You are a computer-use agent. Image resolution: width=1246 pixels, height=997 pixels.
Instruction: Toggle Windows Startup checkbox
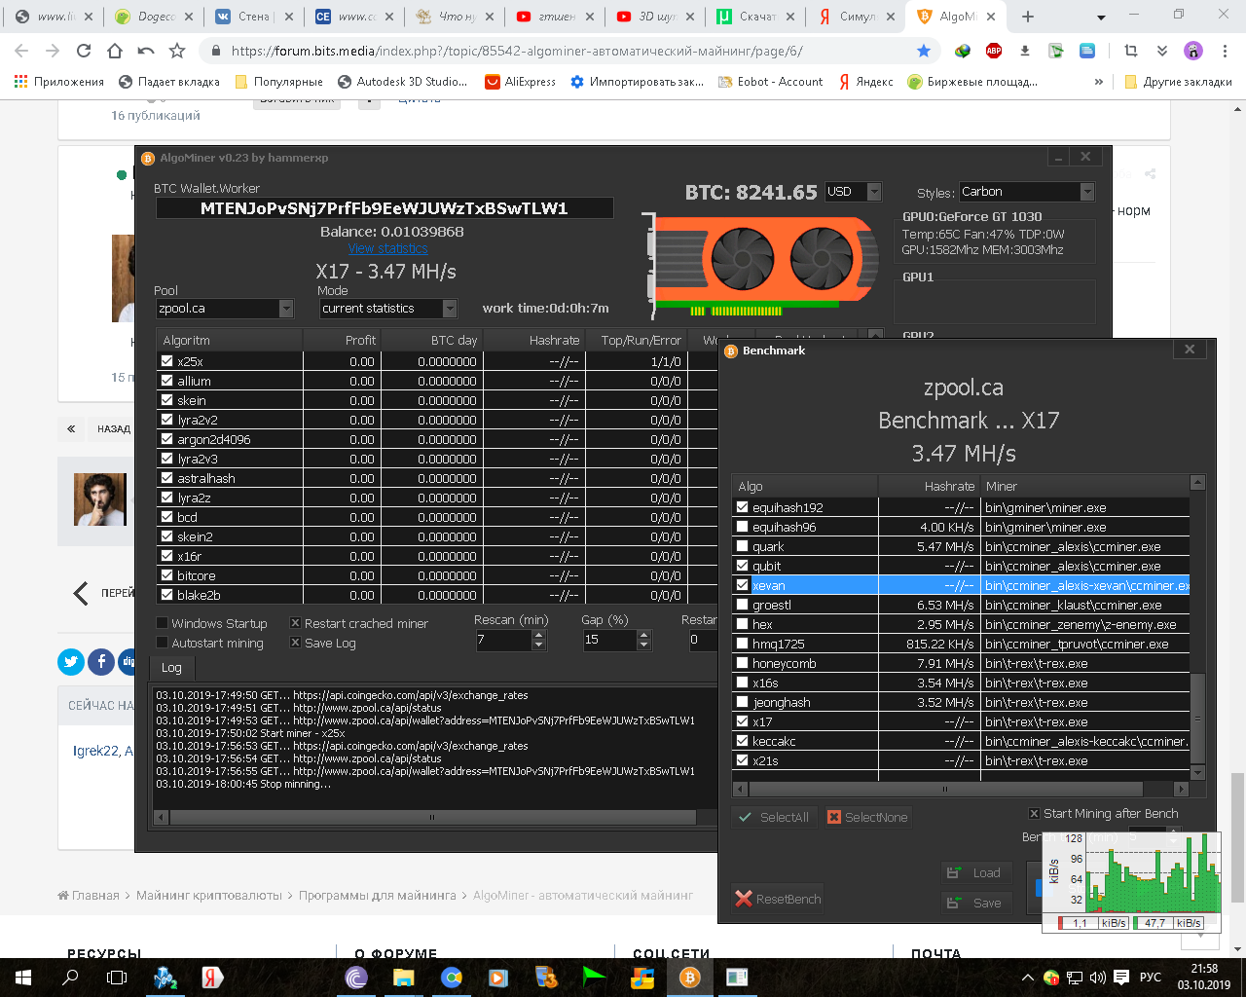(x=162, y=623)
